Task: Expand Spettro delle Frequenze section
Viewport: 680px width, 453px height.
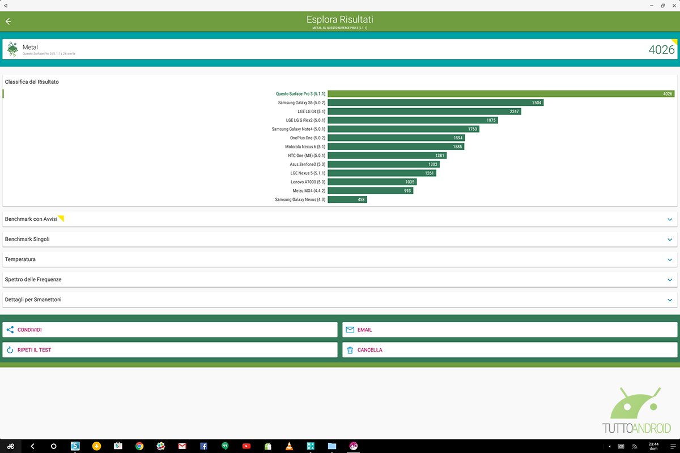Action: pos(340,280)
